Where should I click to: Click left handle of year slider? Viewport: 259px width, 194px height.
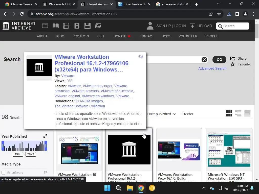(3, 146)
